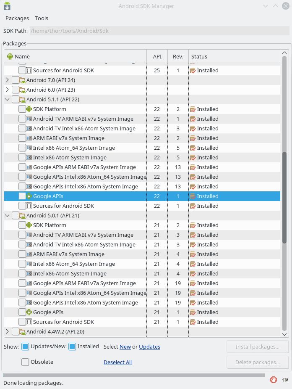The height and width of the screenshot is (389, 292).
Task: Click the Android SDK Manager app icon in title bar
Action: coord(7,6)
